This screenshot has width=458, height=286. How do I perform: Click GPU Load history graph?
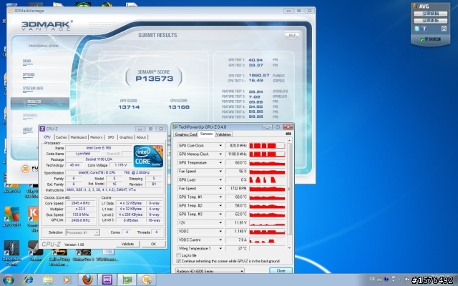(267, 180)
